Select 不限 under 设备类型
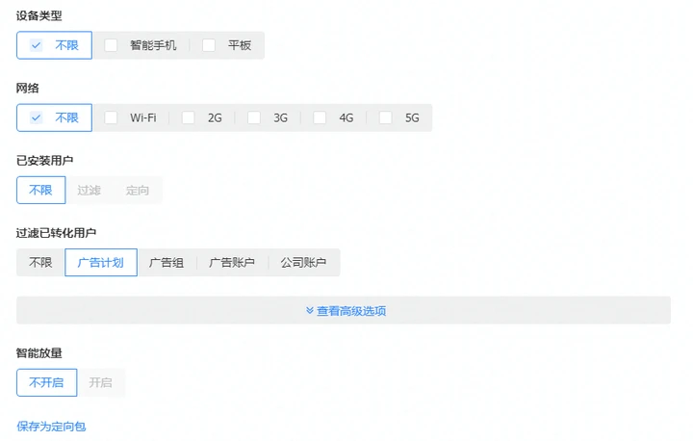The image size is (693, 441). (x=54, y=45)
